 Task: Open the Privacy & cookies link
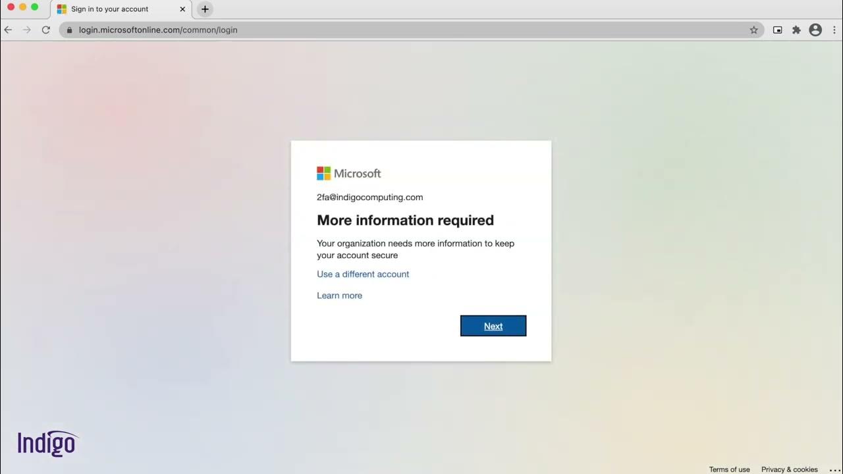click(x=789, y=469)
